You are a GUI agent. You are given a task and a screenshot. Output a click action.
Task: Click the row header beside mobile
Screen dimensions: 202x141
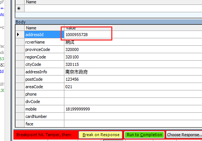[20, 109]
